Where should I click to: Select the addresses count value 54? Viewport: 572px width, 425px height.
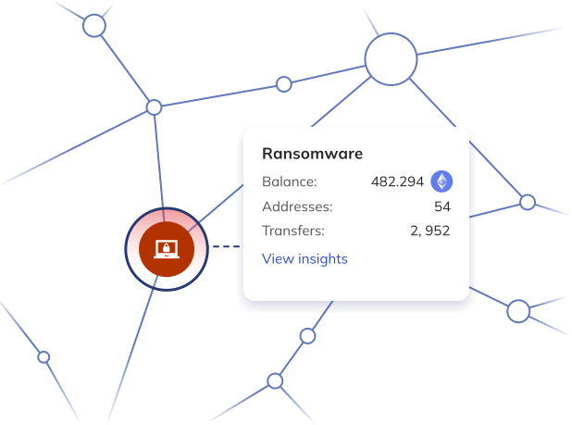(441, 206)
